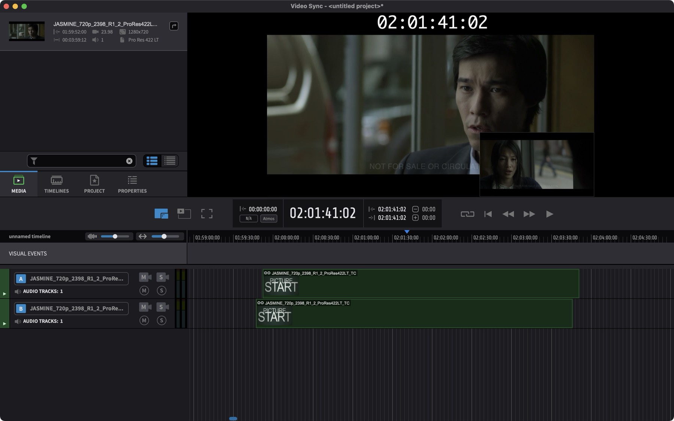Click the track B name field JASMINE_720p

72,309
